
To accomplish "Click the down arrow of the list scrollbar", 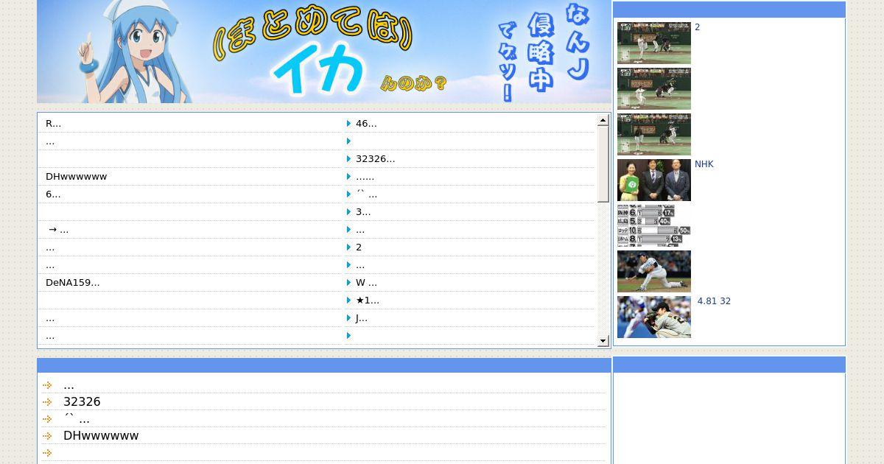I will click(603, 341).
